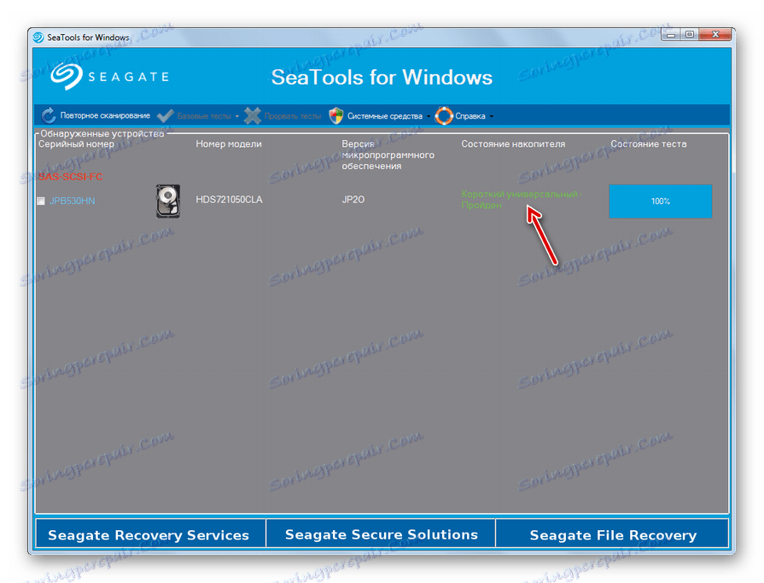Image resolution: width=764 pixels, height=583 pixels.
Task: Expand the Системные средства dropdown arrow
Action: pos(429,116)
